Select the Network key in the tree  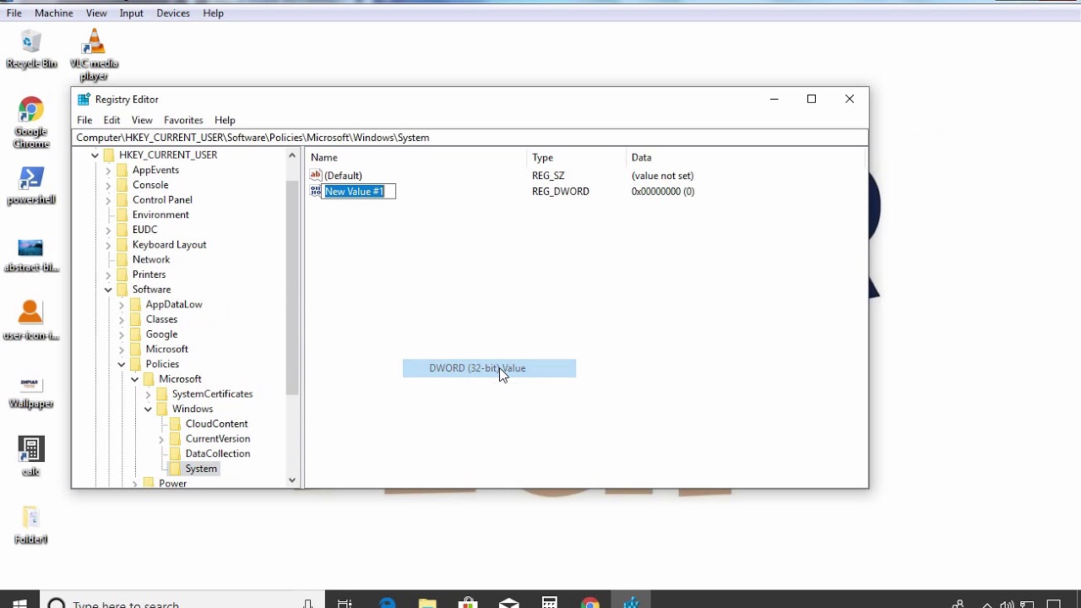pos(151,260)
